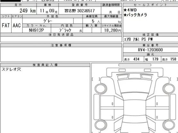
Task: Click the empty 注意事項欄 notes field
Action: pyautogui.click(x=61, y=54)
